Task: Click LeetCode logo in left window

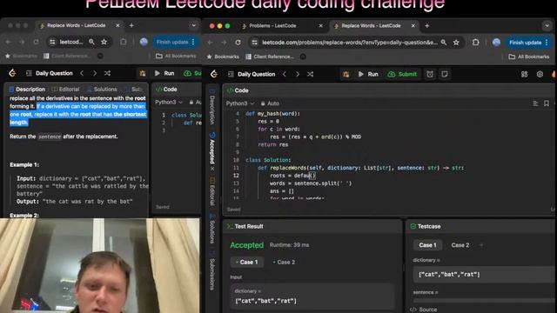Action: click(x=12, y=73)
